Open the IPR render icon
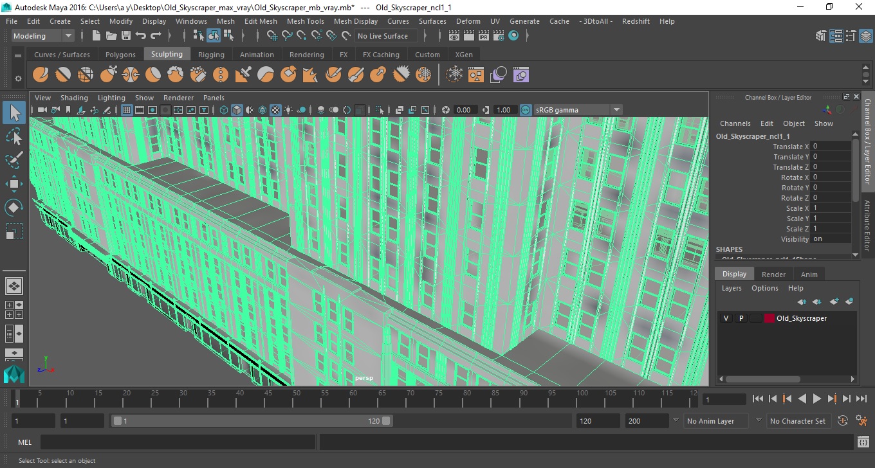This screenshot has height=468, width=875. [484, 36]
